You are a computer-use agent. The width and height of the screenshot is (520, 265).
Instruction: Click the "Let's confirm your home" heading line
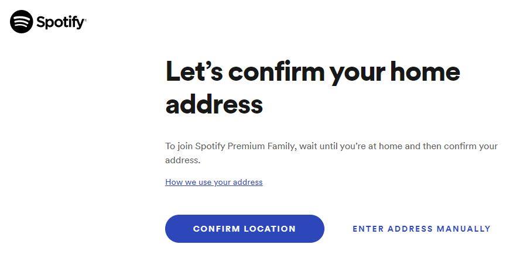click(313, 72)
